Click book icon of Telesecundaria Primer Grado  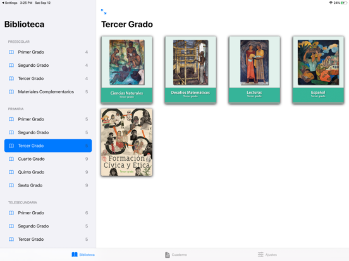click(11, 213)
